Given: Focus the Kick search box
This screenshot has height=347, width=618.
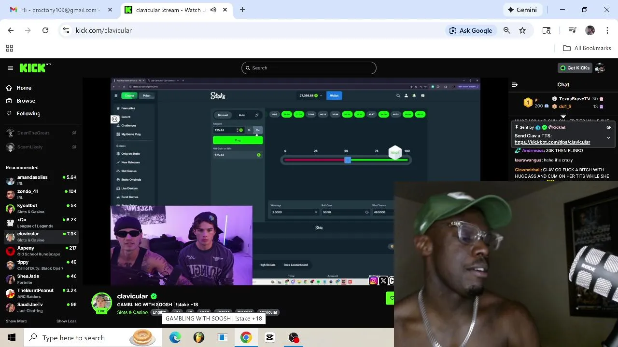Looking at the screenshot, I should (309, 68).
